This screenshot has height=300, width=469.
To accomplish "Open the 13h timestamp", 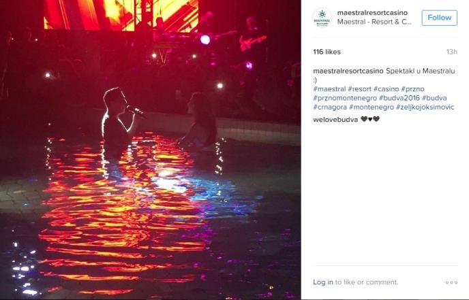I will point(452,52).
